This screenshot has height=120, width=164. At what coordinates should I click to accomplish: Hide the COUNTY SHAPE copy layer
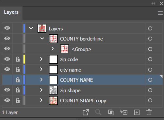(x=7, y=100)
